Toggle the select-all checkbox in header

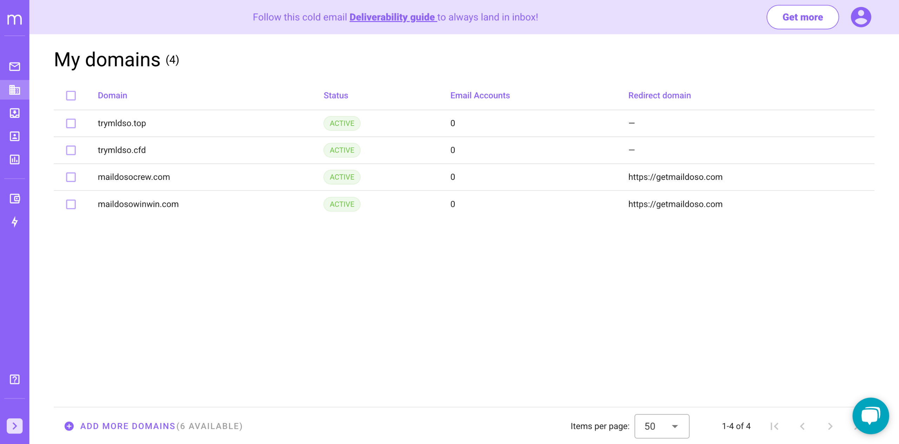71,95
